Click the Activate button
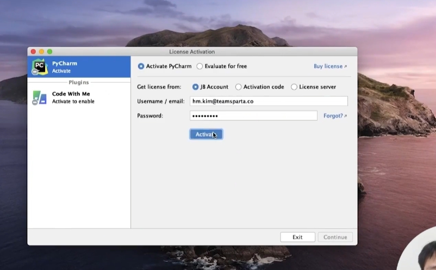The height and width of the screenshot is (270, 436). pyautogui.click(x=206, y=134)
